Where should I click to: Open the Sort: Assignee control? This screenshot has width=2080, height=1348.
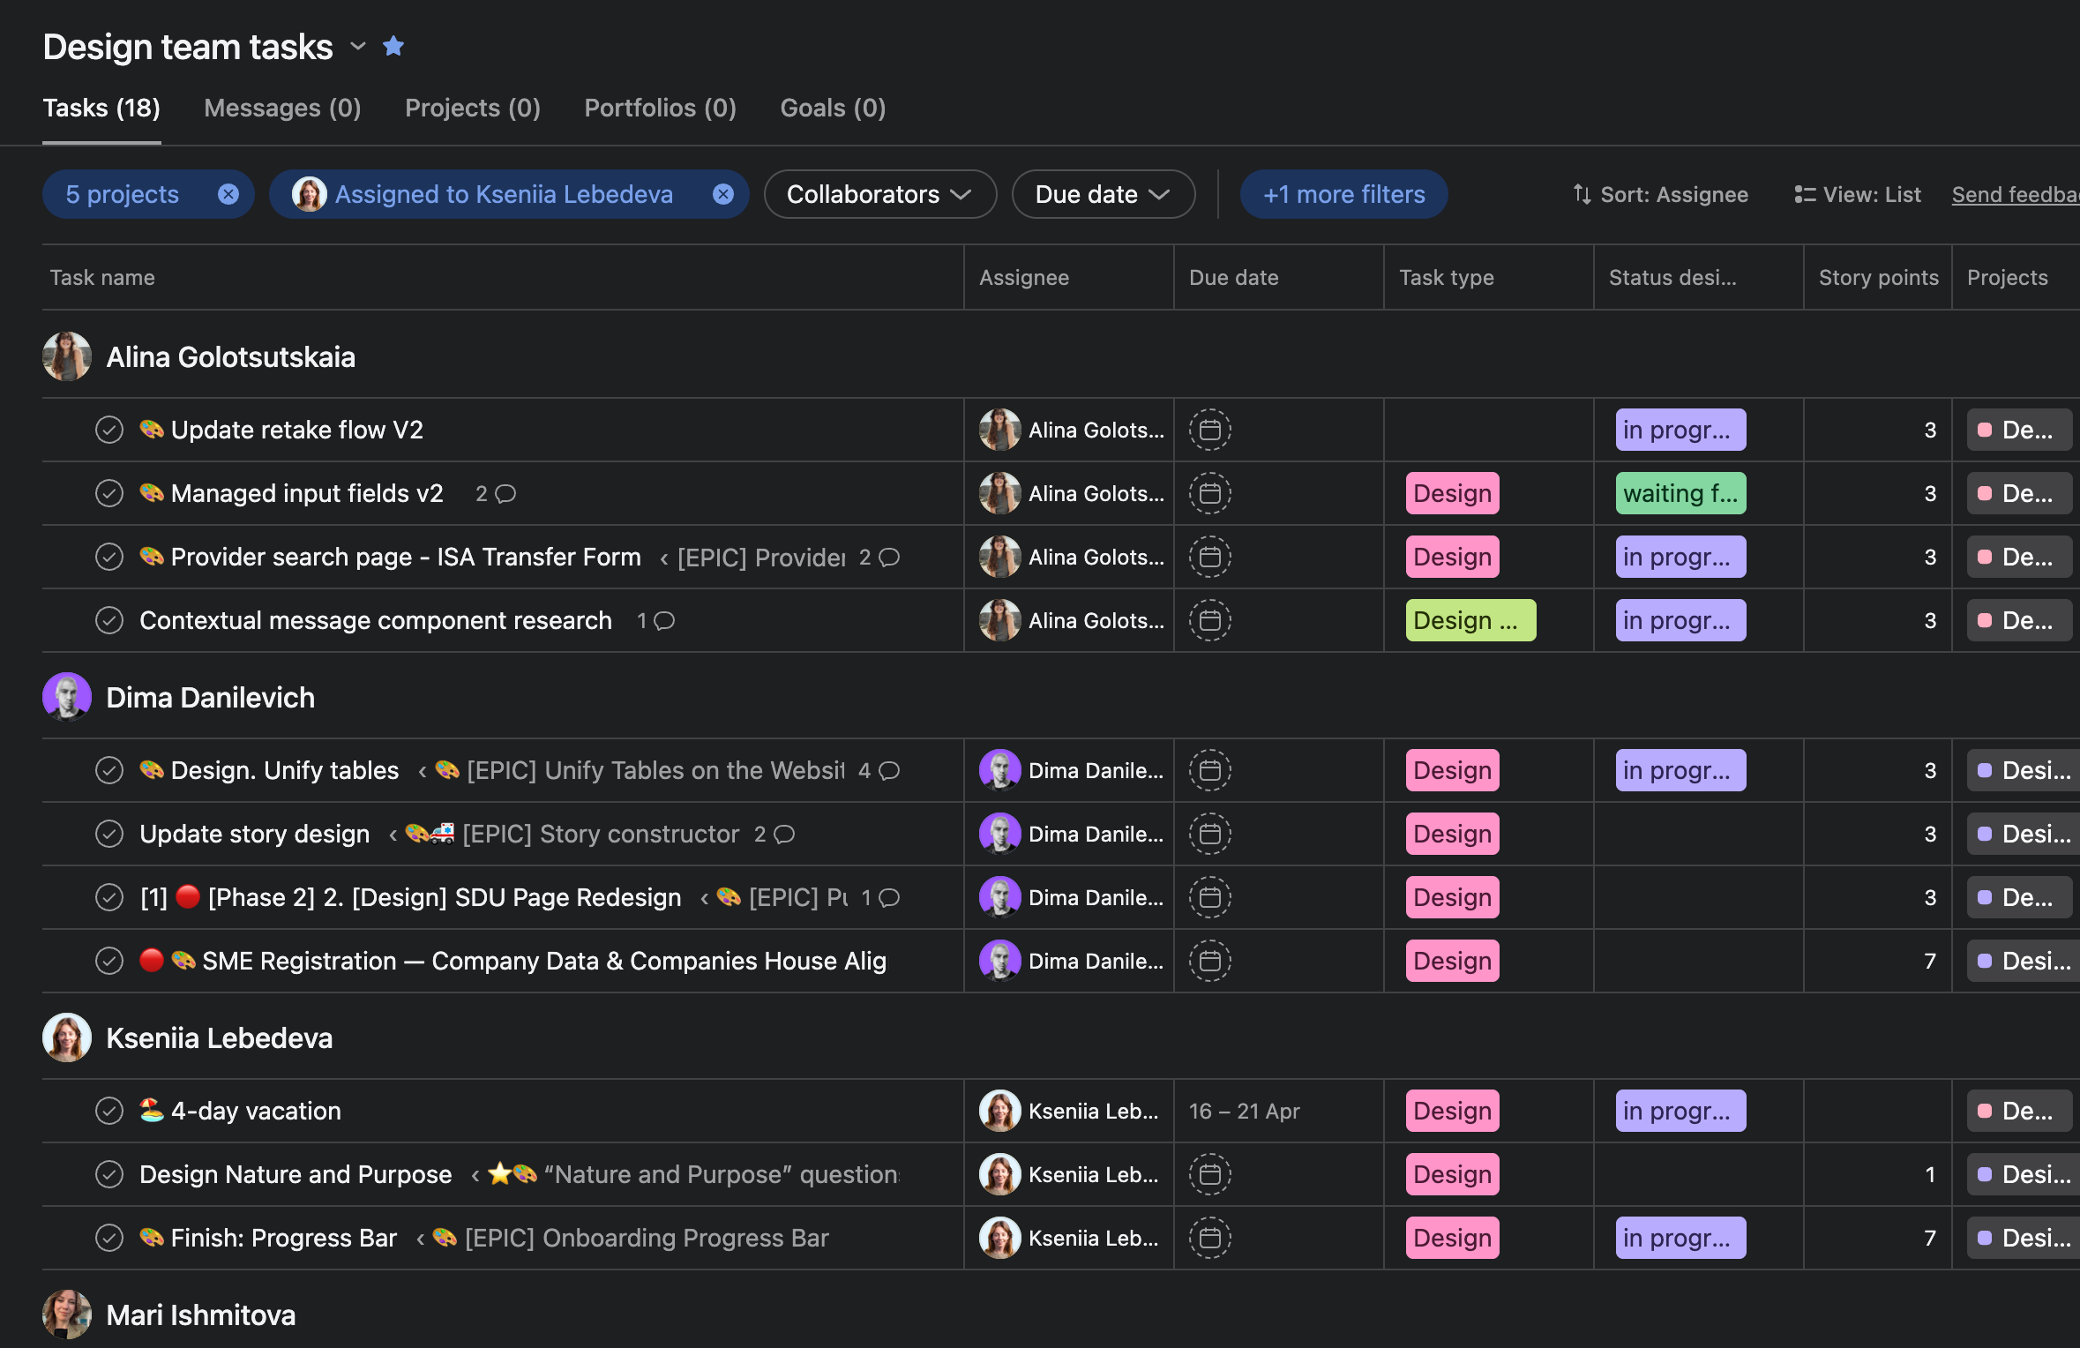tap(1660, 194)
